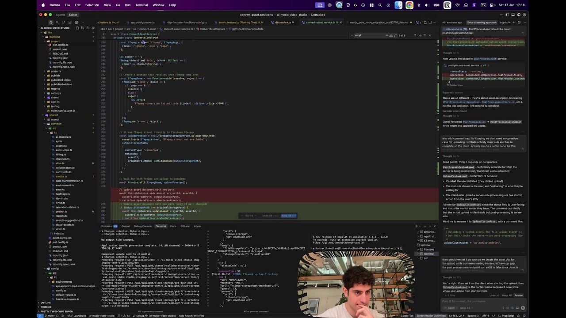The image size is (566, 318).
Task: Toggle Find in Selection option
Action: point(424,35)
